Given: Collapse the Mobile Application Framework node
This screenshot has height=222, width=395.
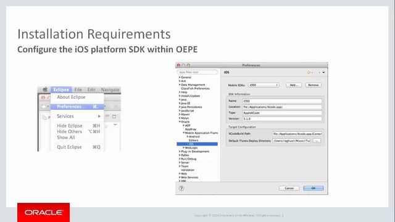Looking at the screenshot, I should pyautogui.click(x=184, y=133).
